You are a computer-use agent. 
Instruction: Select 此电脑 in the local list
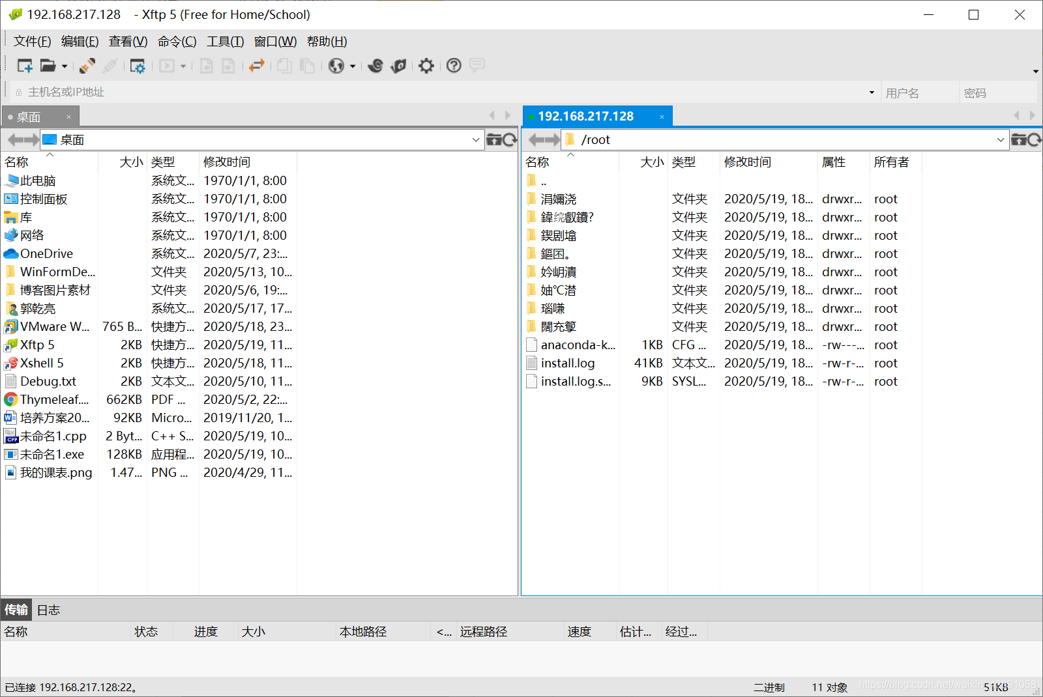tap(38, 180)
